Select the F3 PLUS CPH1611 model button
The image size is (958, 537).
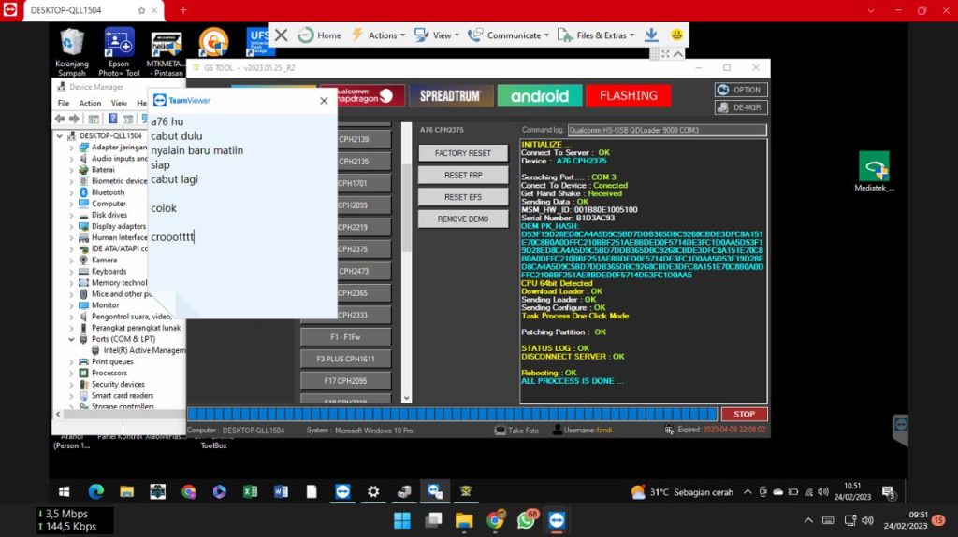pos(345,359)
